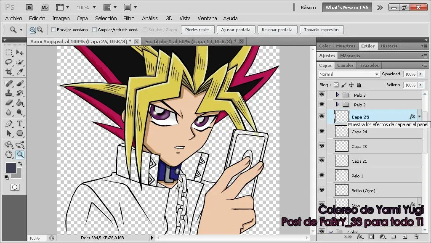Switch to the Canales tab

[345, 65]
